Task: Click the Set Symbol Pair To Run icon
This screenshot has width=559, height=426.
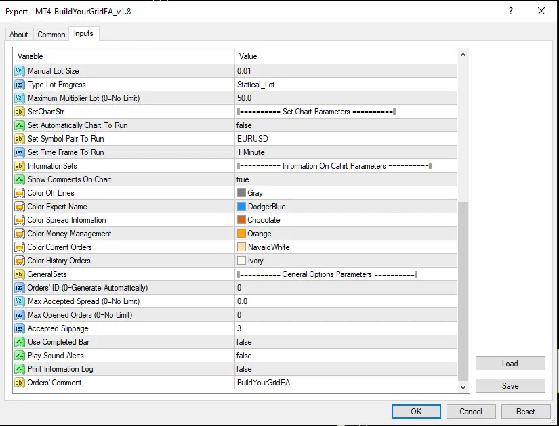Action: (x=19, y=139)
